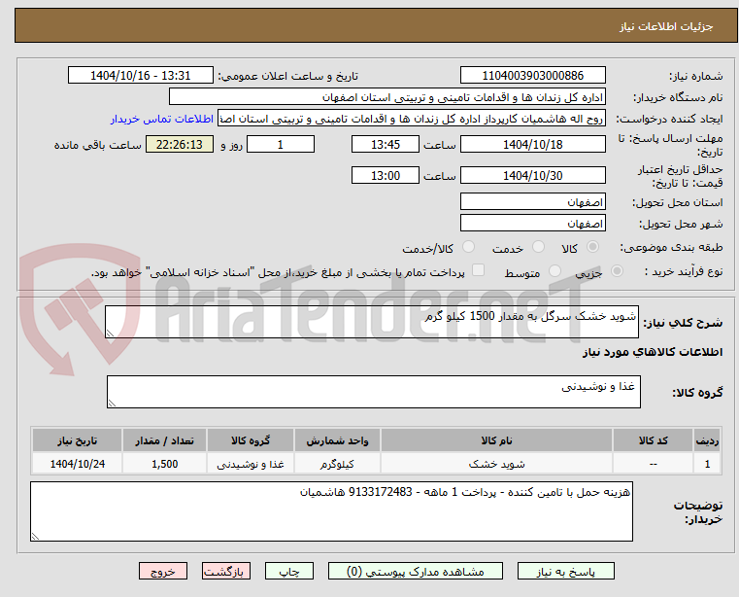The width and height of the screenshot is (739, 597).
Task: Toggle the Islamic treasury payment checkbox
Action: pyautogui.click(x=478, y=270)
